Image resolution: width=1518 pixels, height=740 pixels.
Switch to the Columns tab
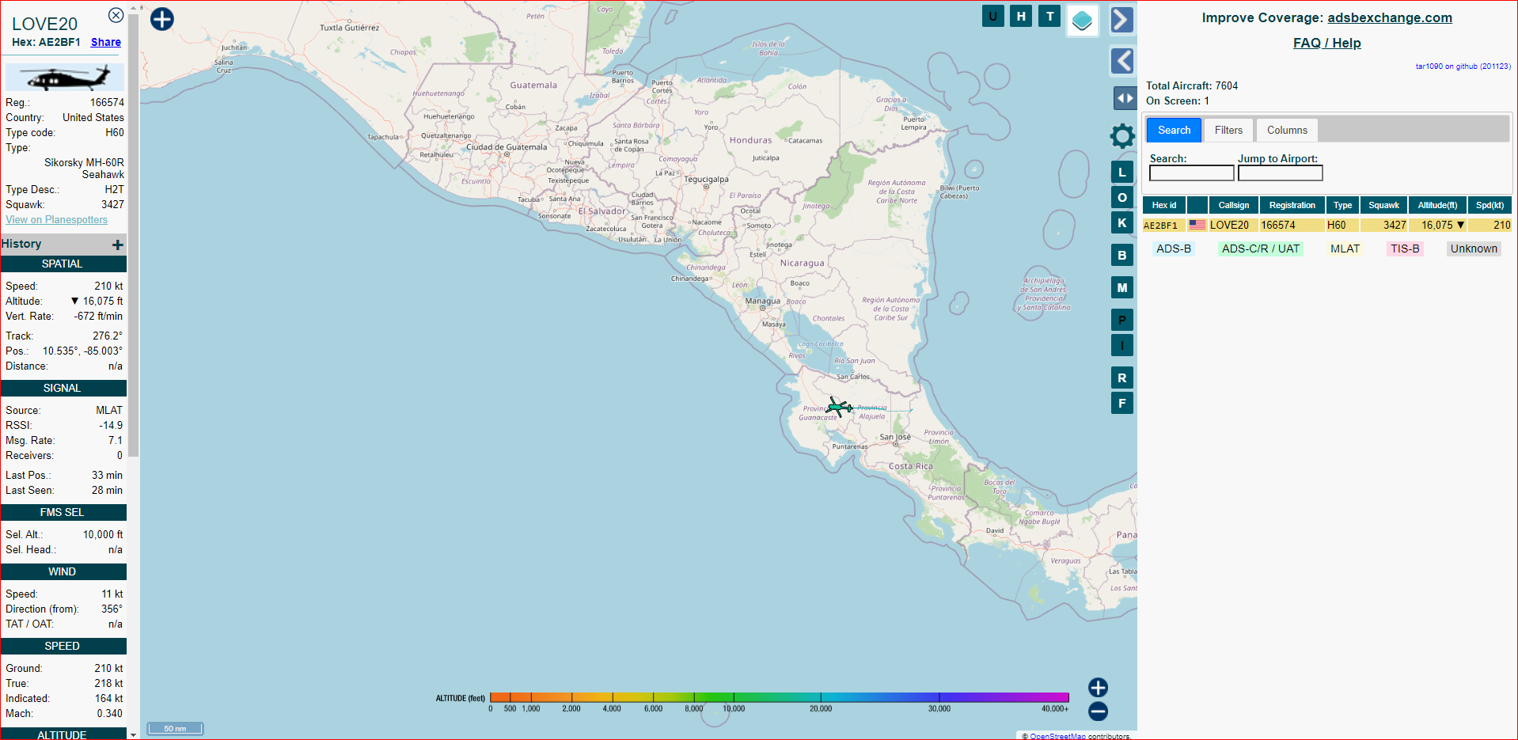1287,131
